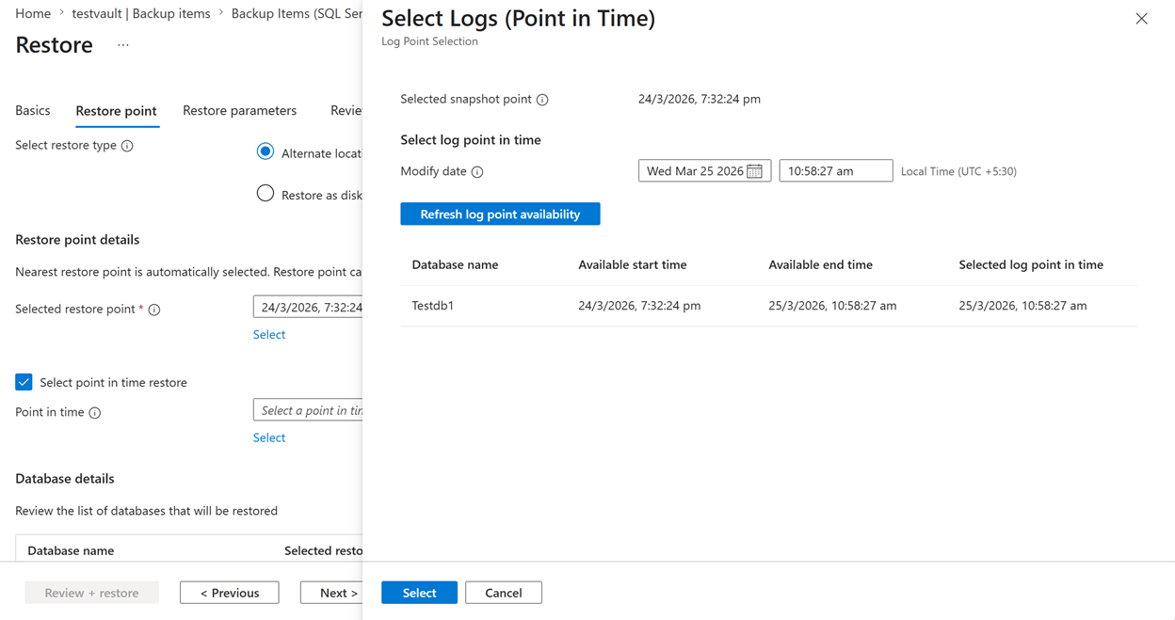Click the 10:58:27 am time field

836,171
